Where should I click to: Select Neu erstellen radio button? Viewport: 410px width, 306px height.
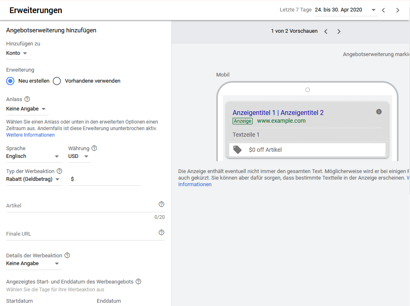[x=11, y=81]
